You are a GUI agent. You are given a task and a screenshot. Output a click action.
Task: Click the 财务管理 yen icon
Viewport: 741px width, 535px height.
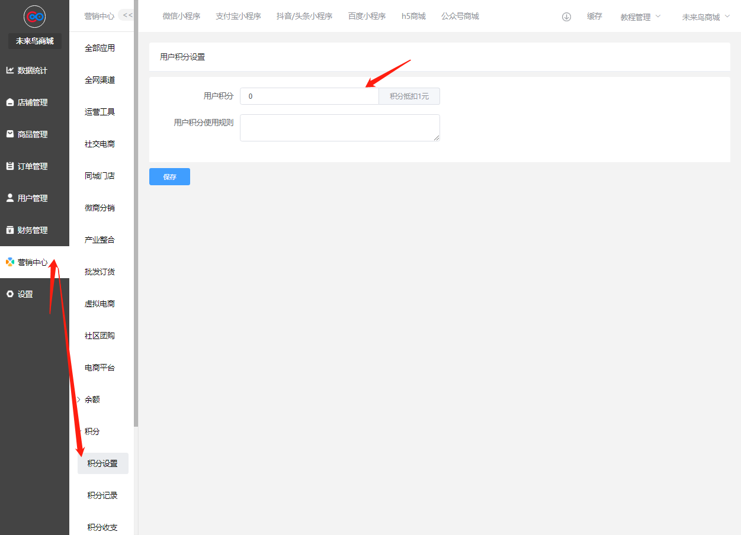pyautogui.click(x=9, y=230)
